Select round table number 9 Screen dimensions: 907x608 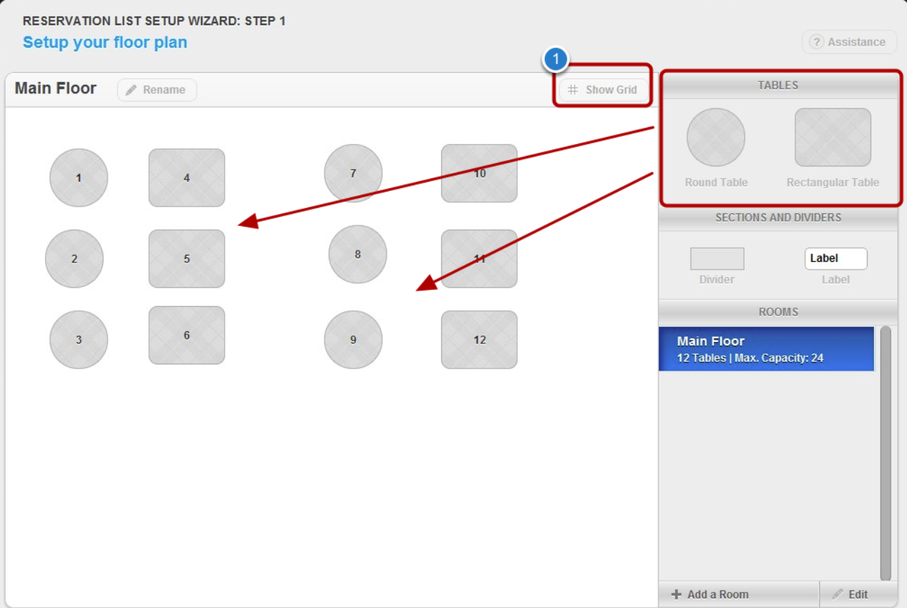(353, 340)
